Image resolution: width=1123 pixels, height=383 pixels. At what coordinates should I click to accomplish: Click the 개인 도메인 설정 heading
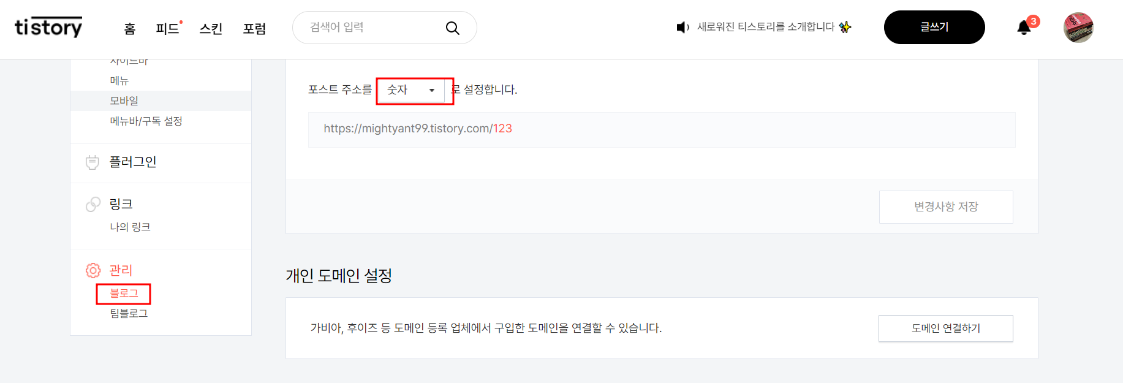point(339,276)
